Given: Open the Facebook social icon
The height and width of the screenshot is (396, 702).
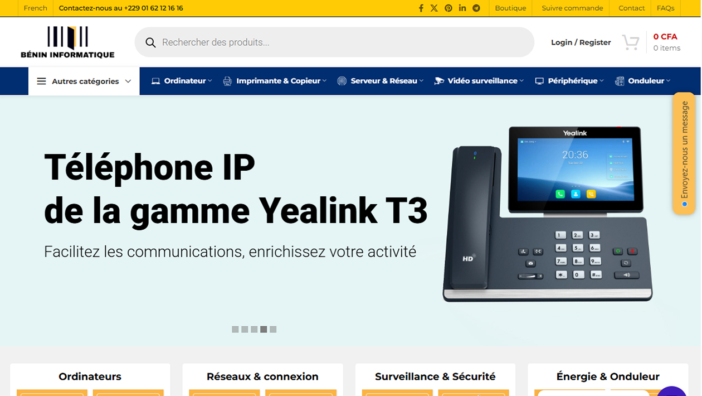Looking at the screenshot, I should pos(421,8).
